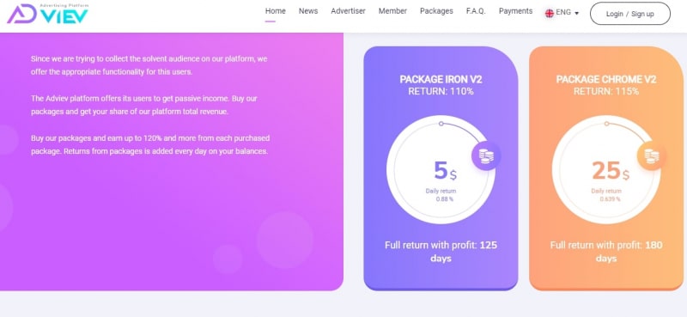Click the coins icon on Iron V2 package
The width and height of the screenshot is (687, 317).
pos(486,155)
